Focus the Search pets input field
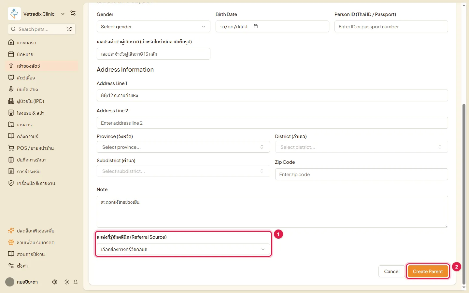The image size is (469, 293). pyautogui.click(x=42, y=29)
